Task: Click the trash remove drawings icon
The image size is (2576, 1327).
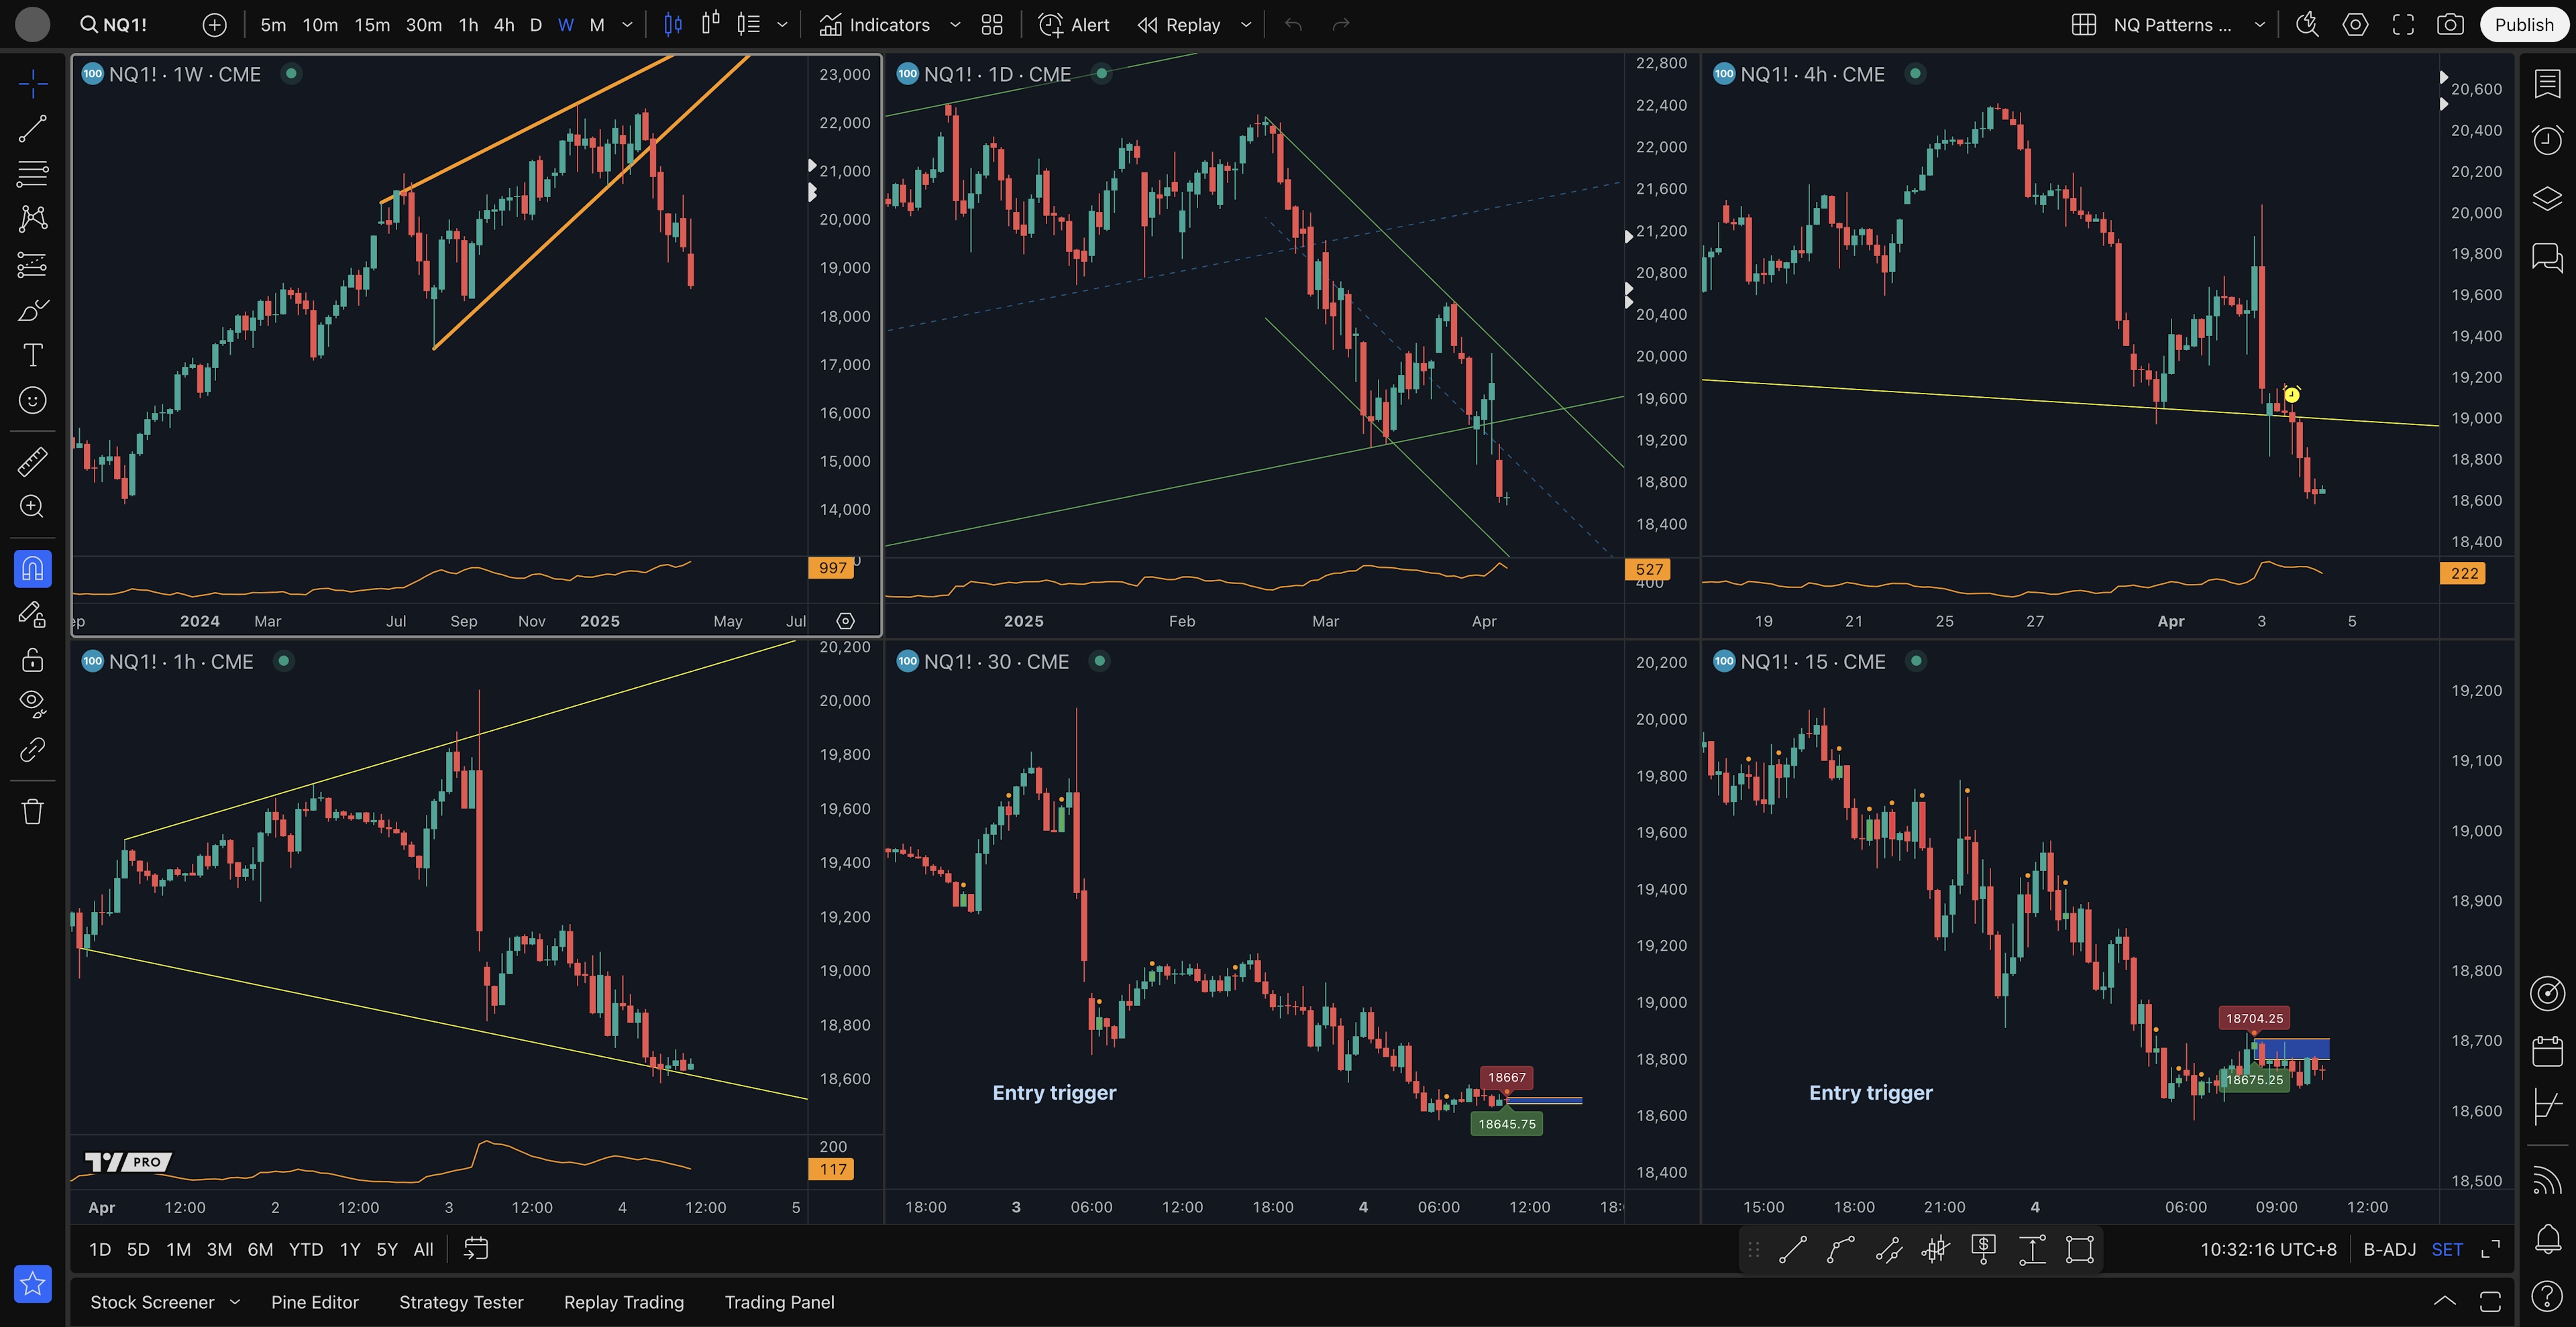Action: click(32, 811)
